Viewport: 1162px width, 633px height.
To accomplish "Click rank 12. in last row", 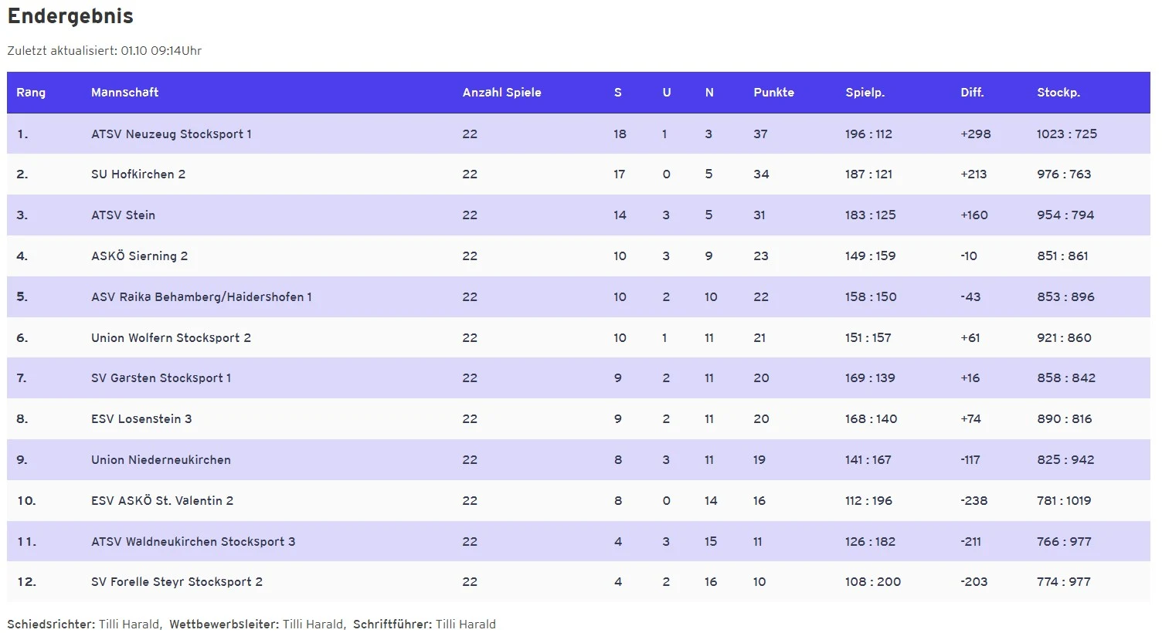I will point(27,582).
